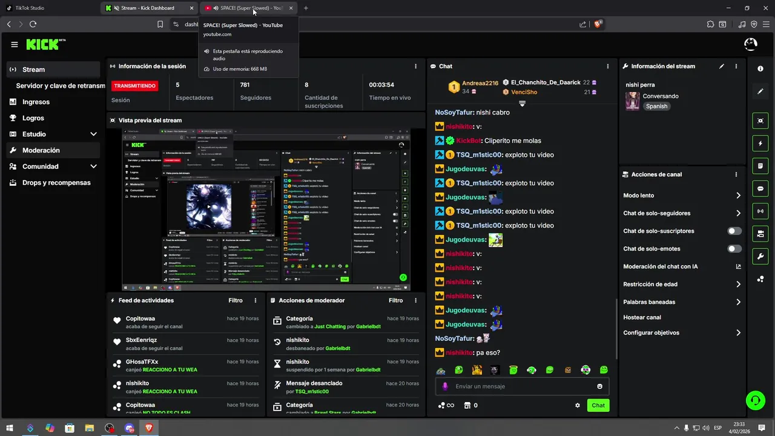
Task: Edit stream info with the pencil icon
Action: (722, 66)
